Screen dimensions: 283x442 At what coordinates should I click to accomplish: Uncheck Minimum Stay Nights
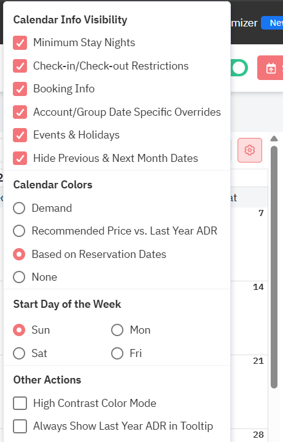(20, 43)
